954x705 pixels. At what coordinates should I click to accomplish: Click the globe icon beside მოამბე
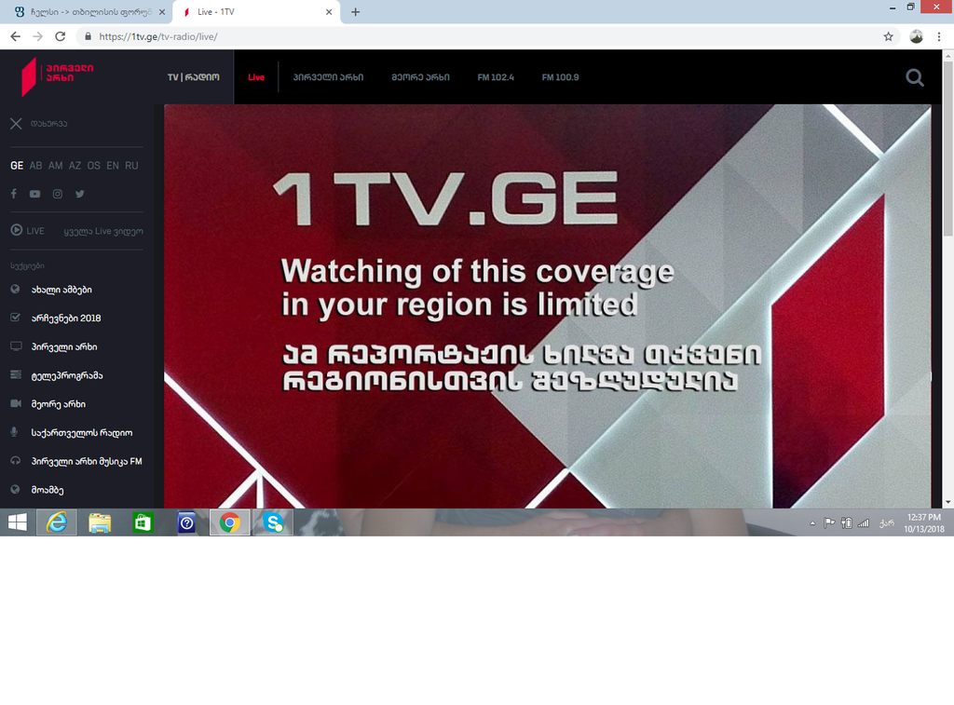point(16,489)
